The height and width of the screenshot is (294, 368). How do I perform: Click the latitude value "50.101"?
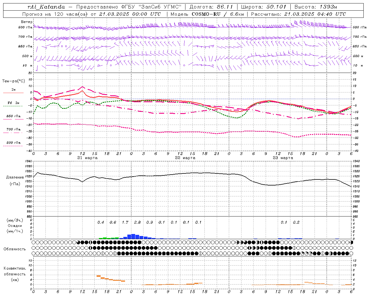[x=276, y=7]
